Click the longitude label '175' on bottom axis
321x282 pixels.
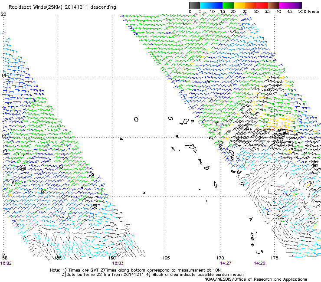tap(274, 258)
